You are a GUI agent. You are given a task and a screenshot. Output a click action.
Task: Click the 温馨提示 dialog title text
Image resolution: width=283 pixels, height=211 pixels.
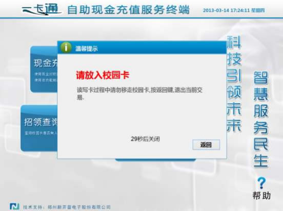click(87, 49)
